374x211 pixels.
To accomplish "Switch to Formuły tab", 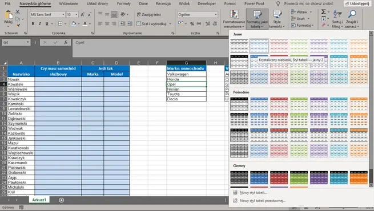I will 124,3.
